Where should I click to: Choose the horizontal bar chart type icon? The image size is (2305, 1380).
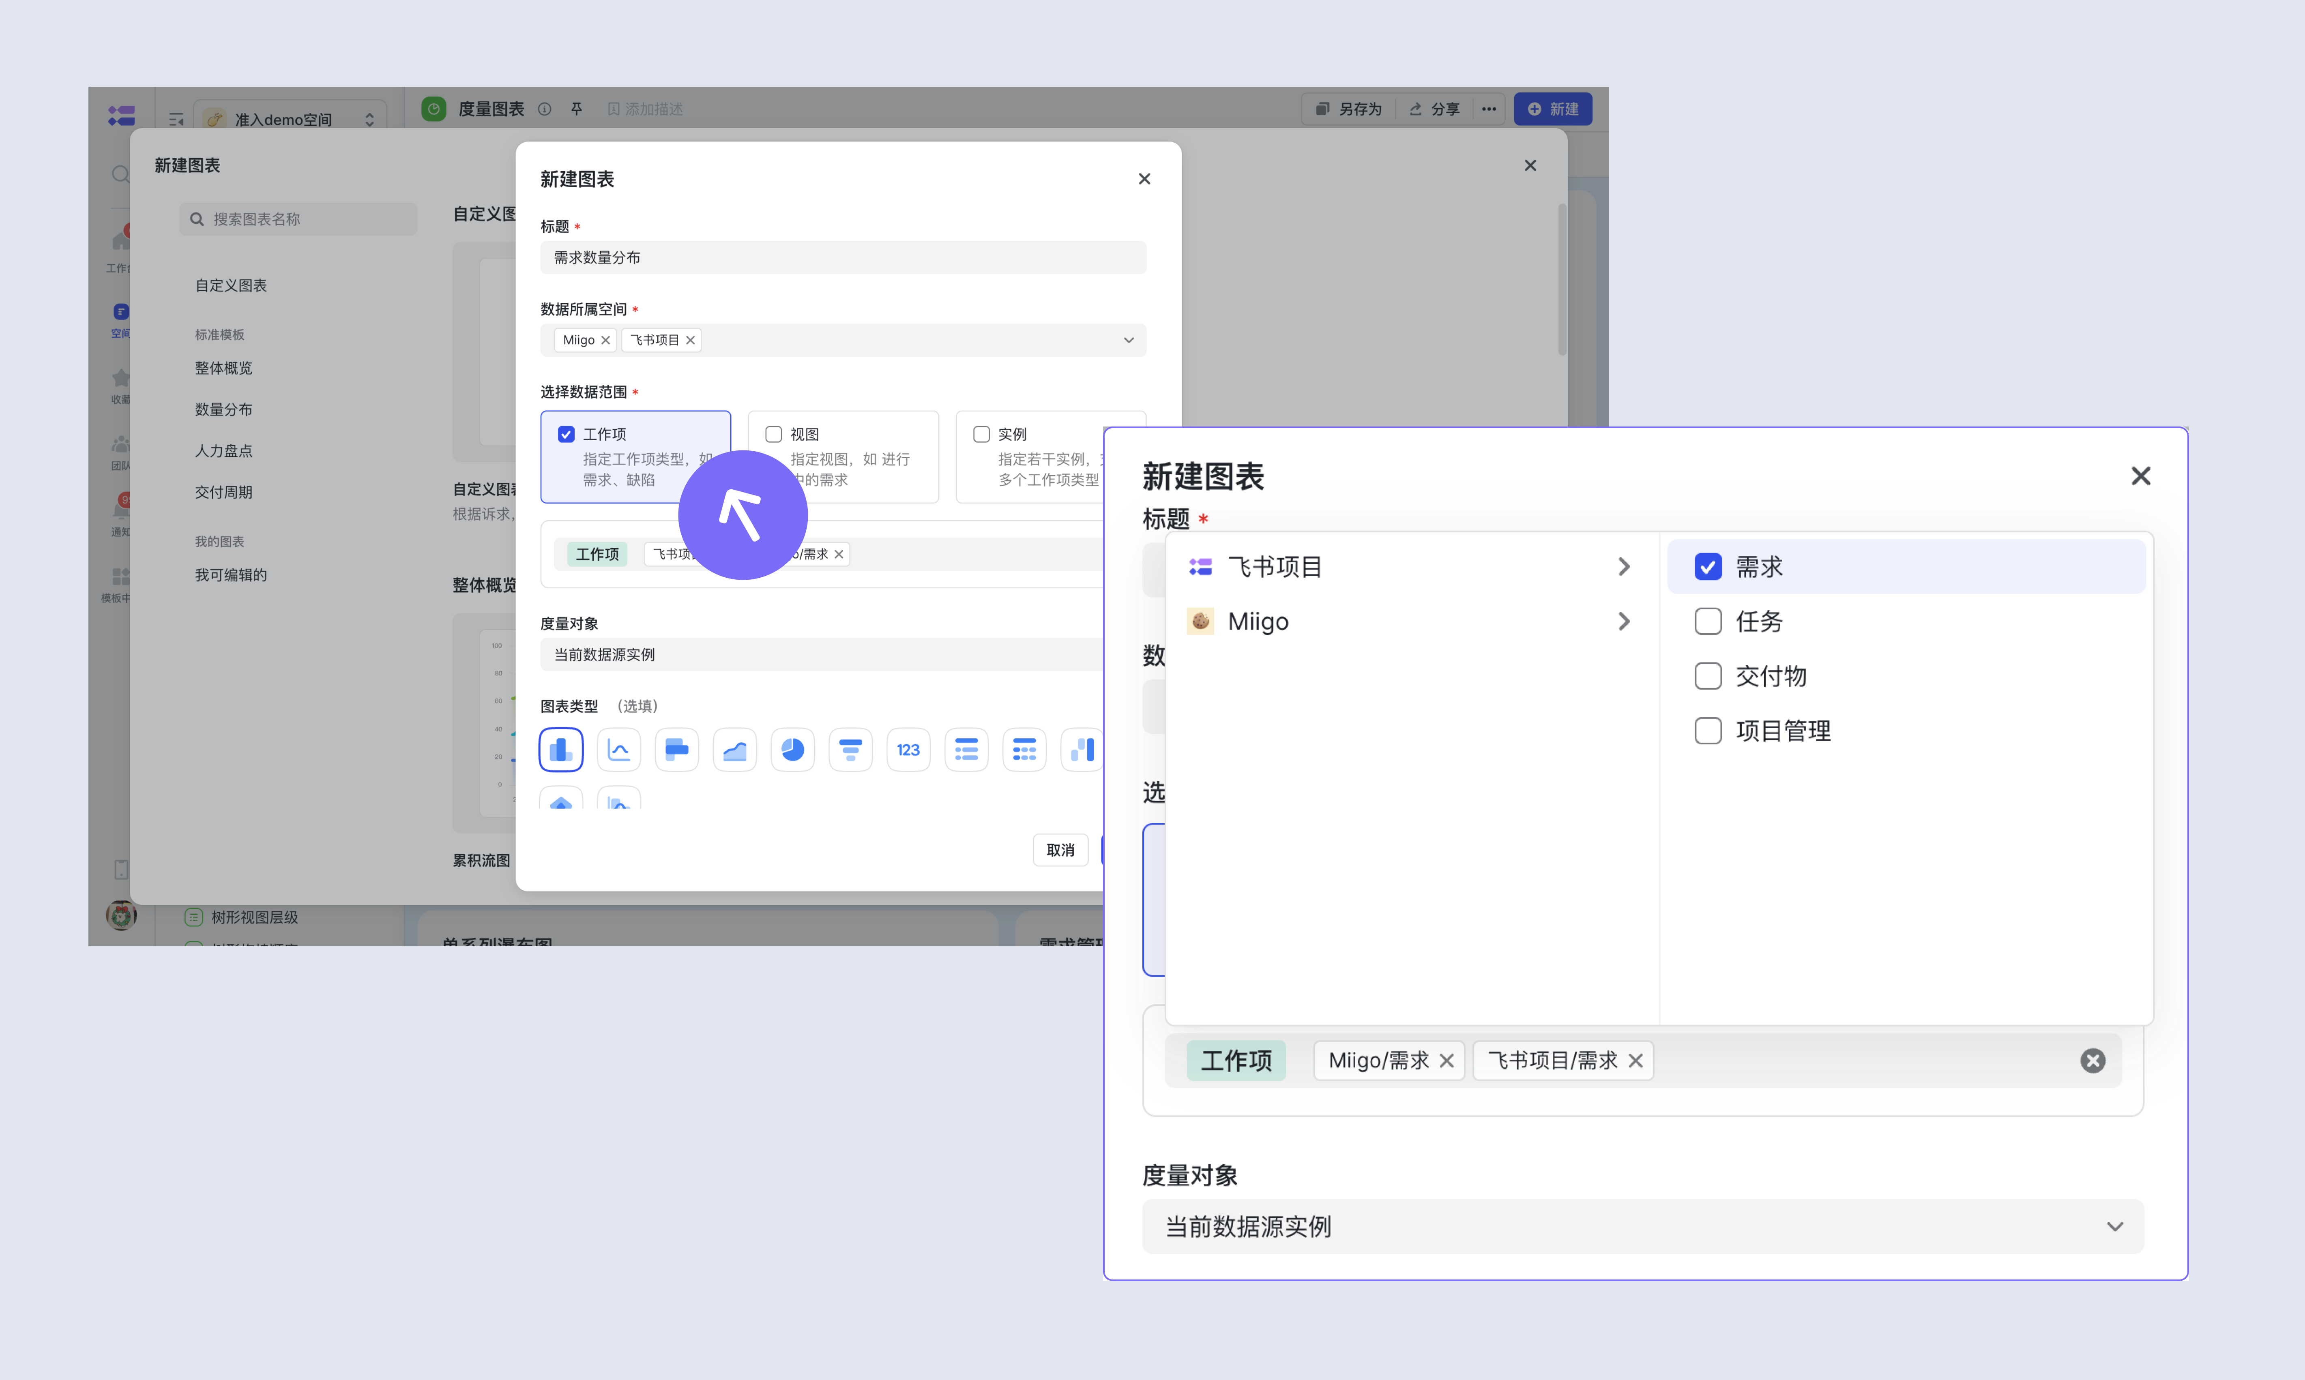point(676,750)
